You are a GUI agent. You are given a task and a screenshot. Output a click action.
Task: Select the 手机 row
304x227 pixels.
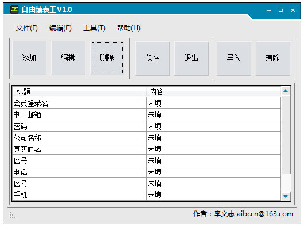(146, 195)
